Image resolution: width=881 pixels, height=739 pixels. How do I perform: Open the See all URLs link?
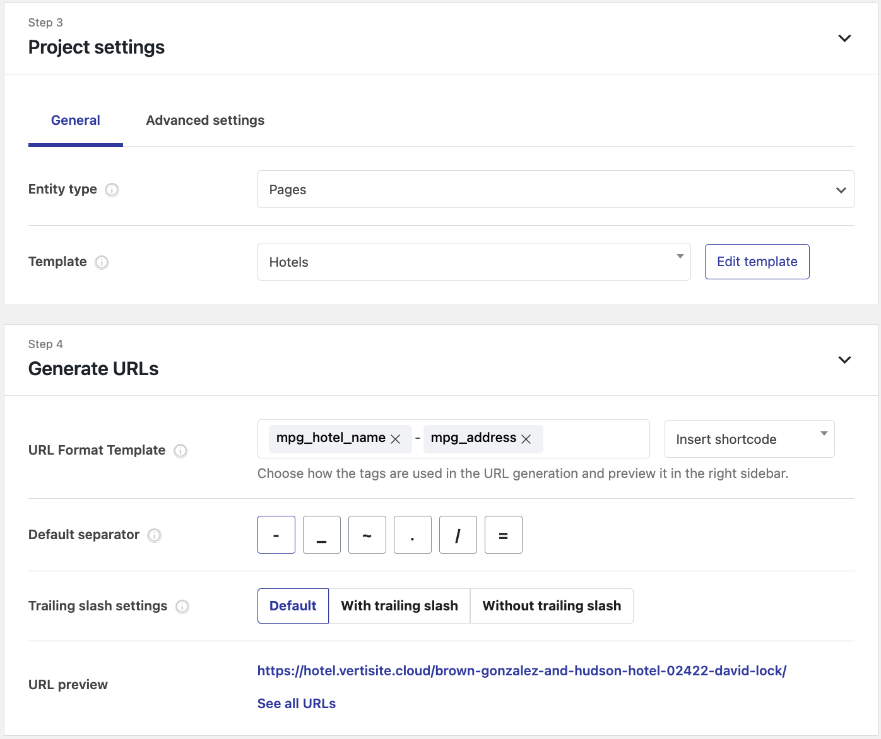(297, 704)
